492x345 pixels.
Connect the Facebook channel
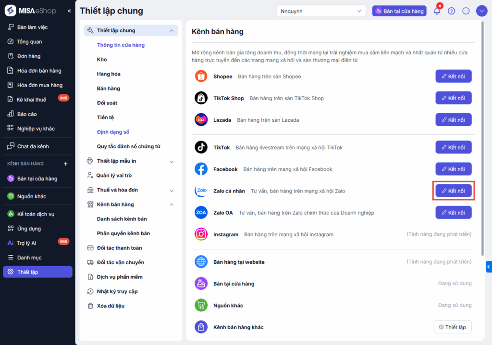pos(454,169)
